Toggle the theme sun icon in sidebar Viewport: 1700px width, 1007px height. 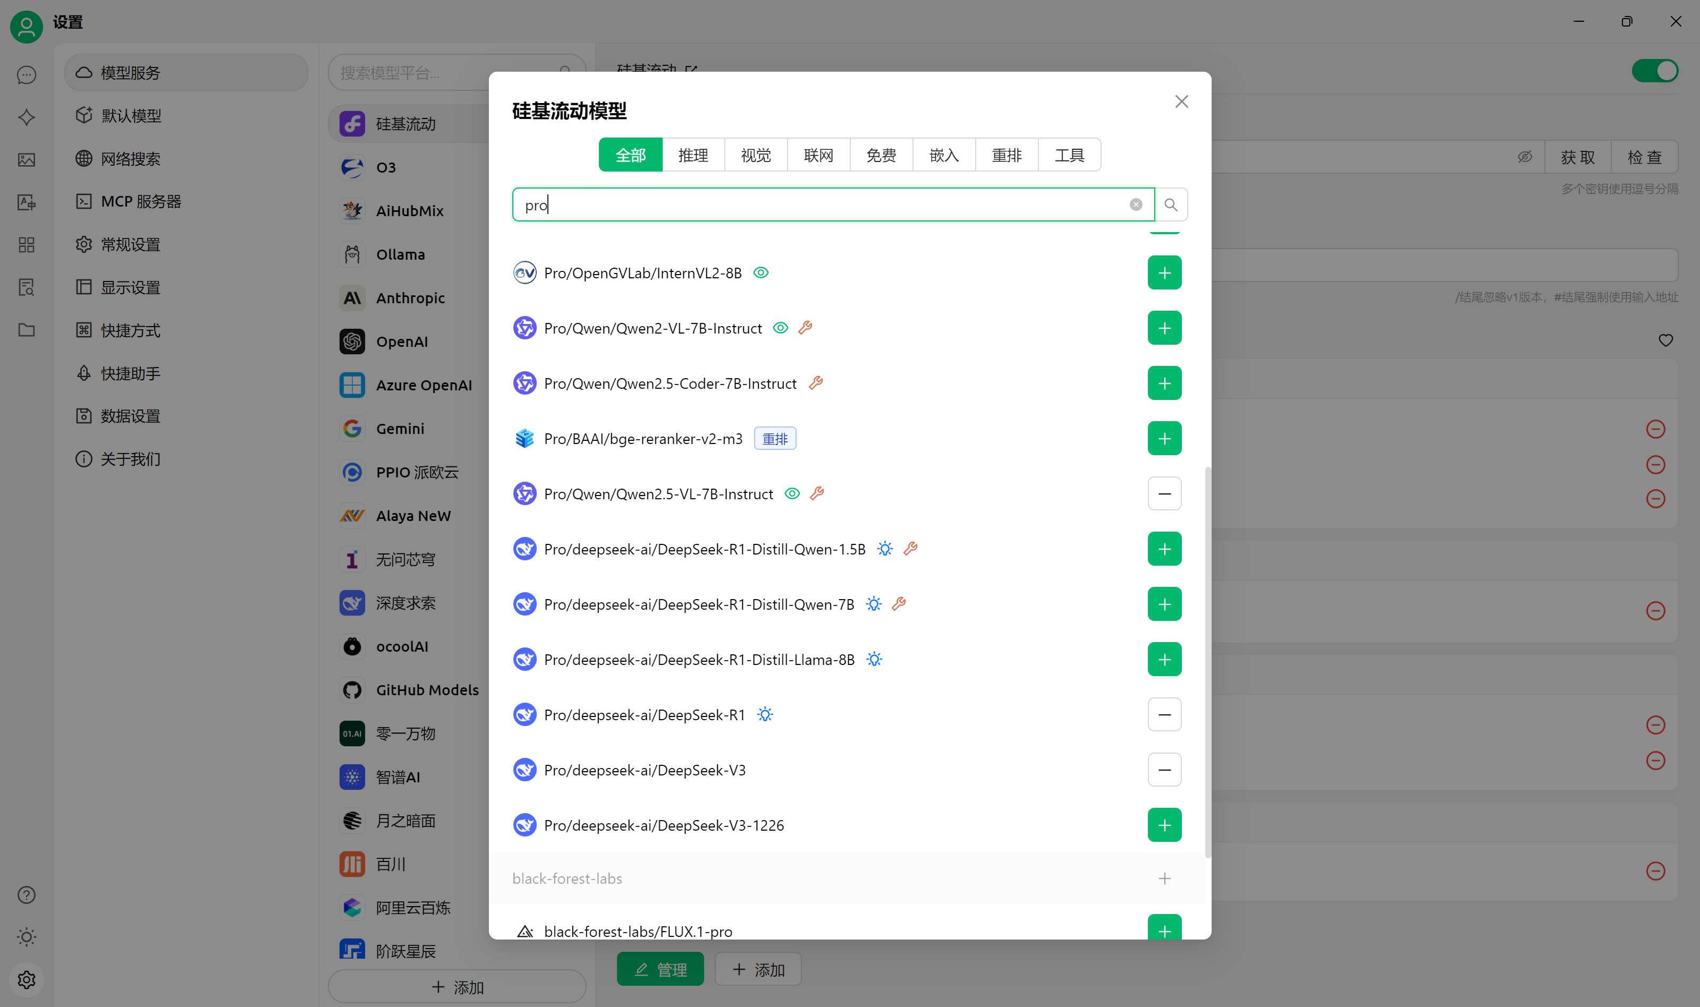pyautogui.click(x=27, y=937)
